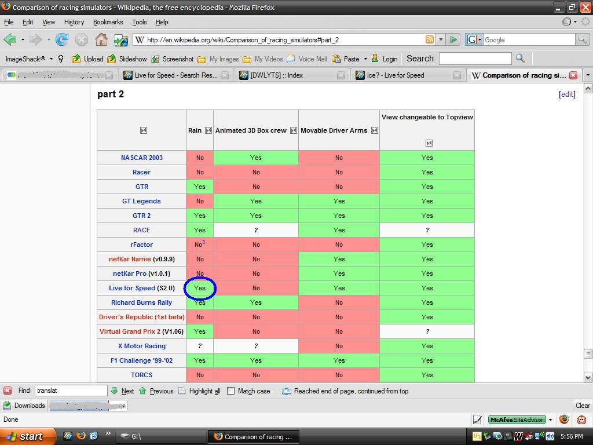Click Previous in the Find bar

tap(156, 391)
